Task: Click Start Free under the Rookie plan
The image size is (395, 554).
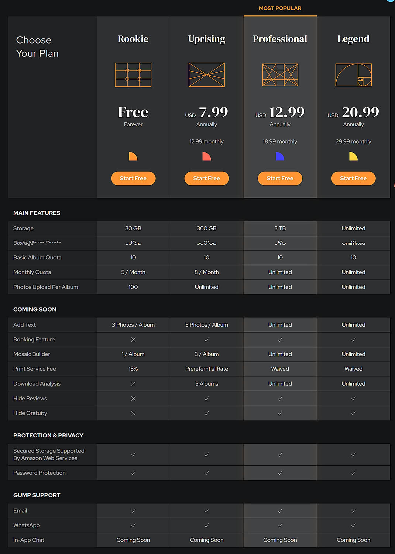Action: pyautogui.click(x=133, y=178)
